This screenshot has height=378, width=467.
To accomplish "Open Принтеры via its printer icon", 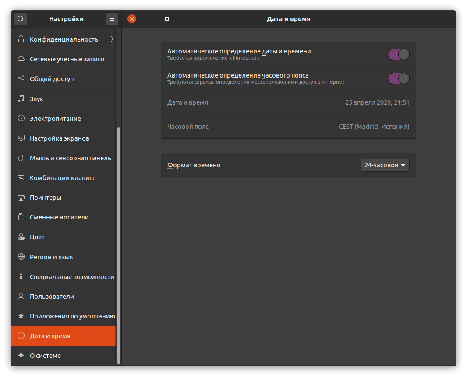I will pos(21,197).
